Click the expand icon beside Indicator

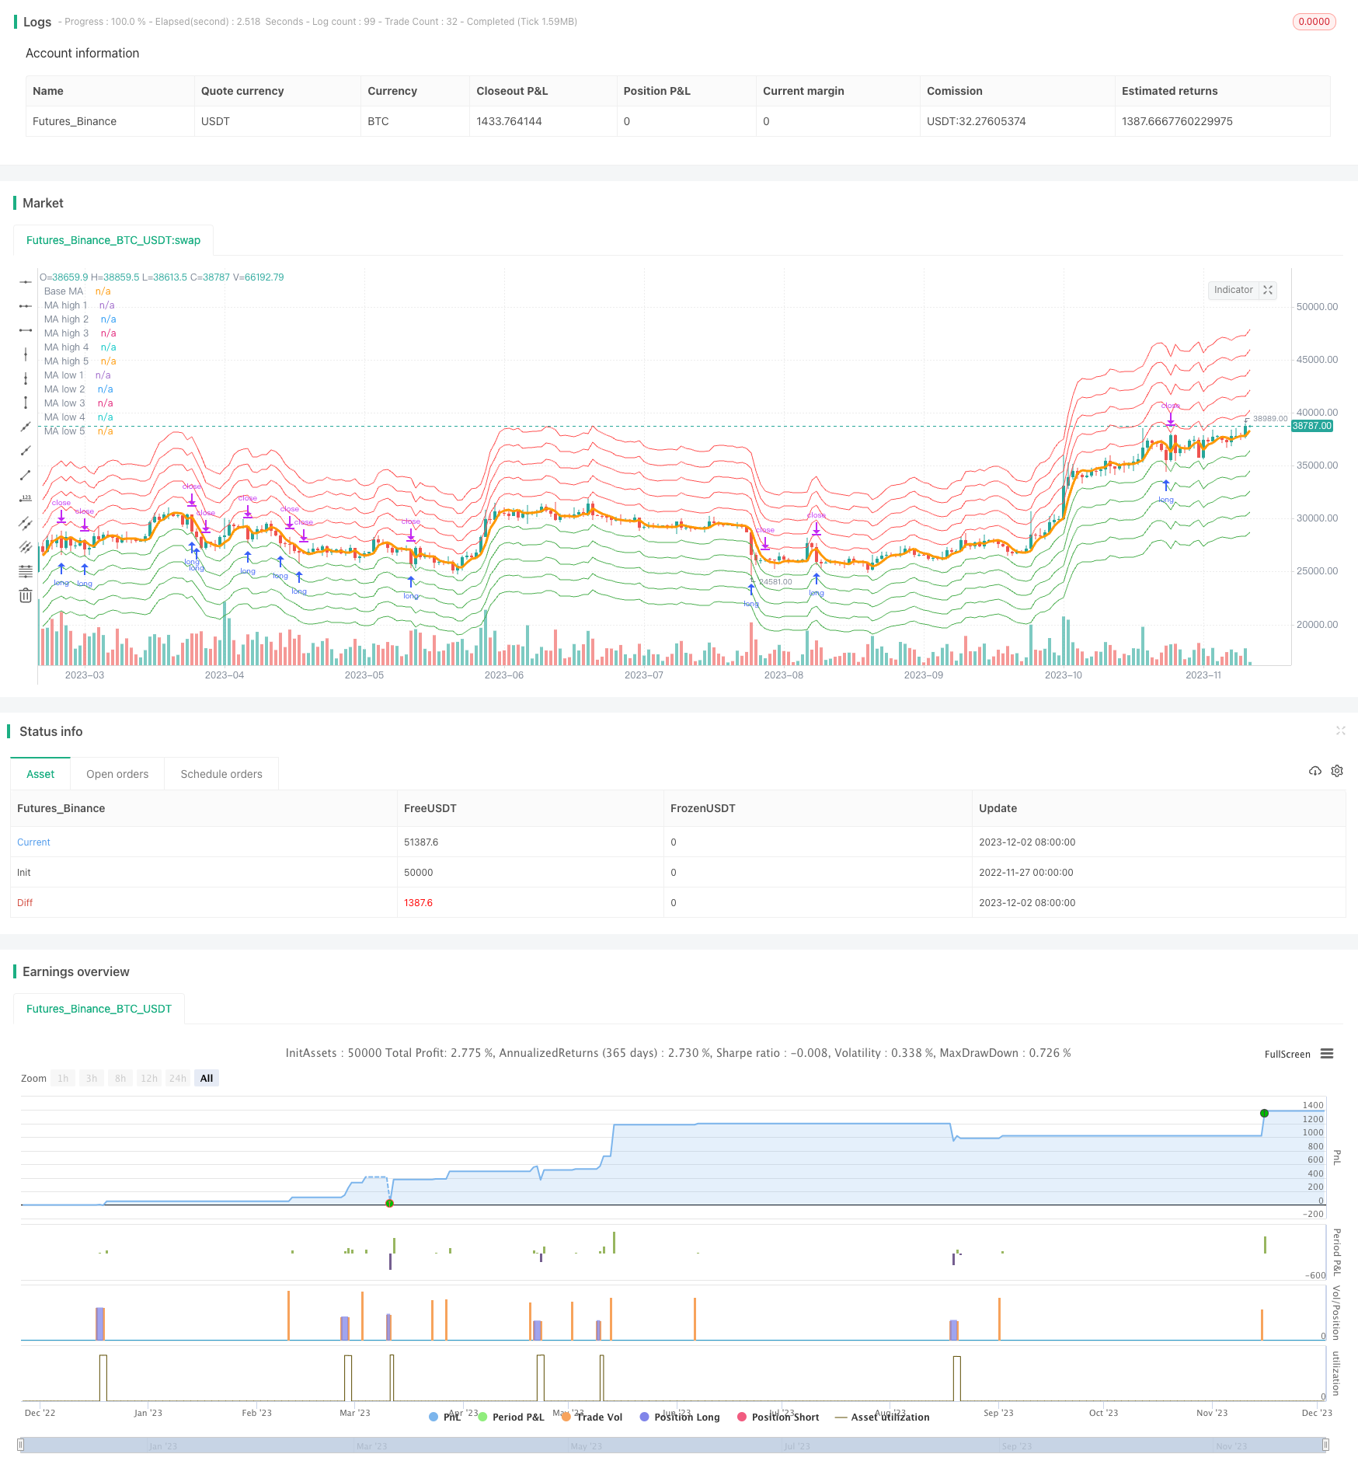1268,290
